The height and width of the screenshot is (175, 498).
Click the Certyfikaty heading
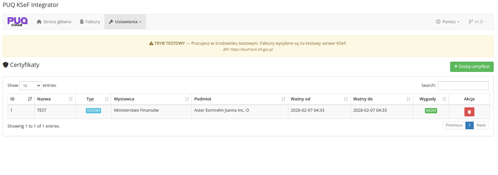click(x=21, y=65)
